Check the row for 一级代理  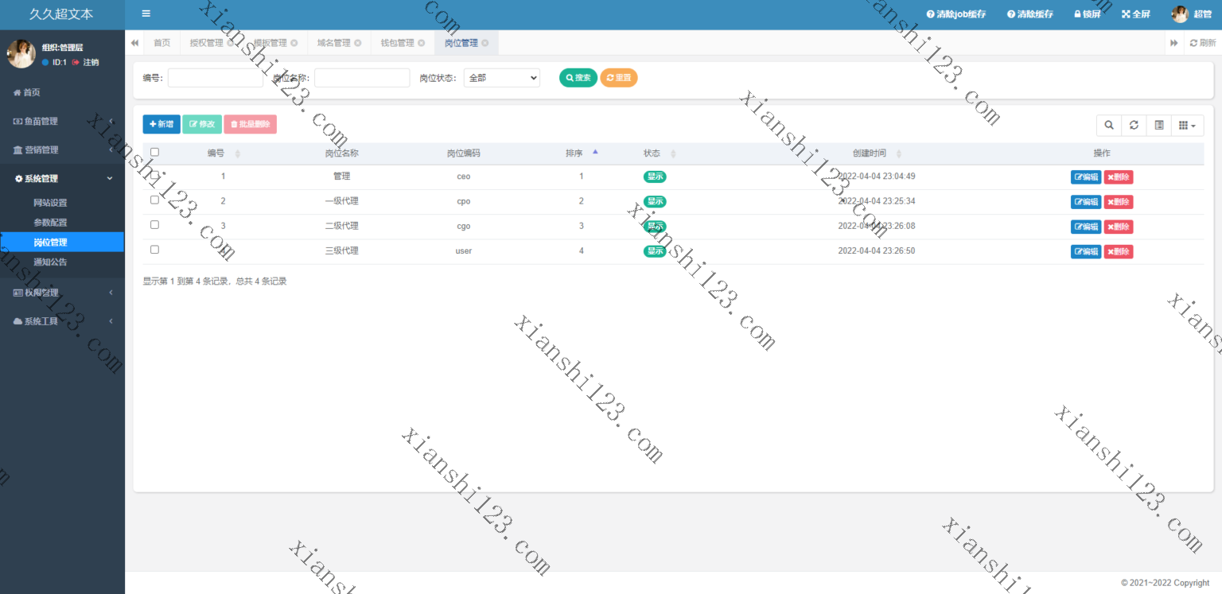click(x=154, y=200)
